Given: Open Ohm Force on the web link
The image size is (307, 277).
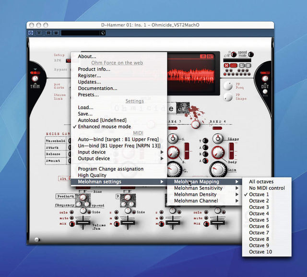Looking at the screenshot, I should [117, 63].
